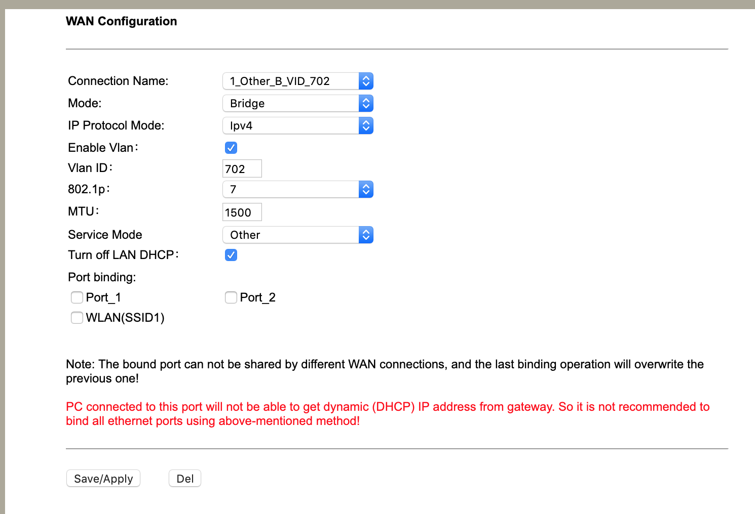This screenshot has height=514, width=755.
Task: Click the Vlan ID input field
Action: (x=242, y=169)
